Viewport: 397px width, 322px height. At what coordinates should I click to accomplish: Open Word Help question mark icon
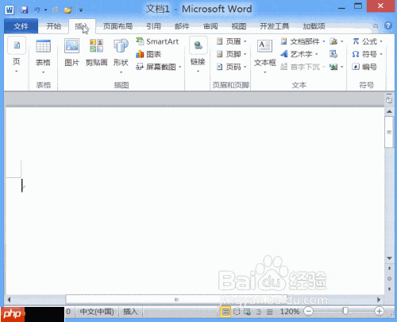coord(388,25)
